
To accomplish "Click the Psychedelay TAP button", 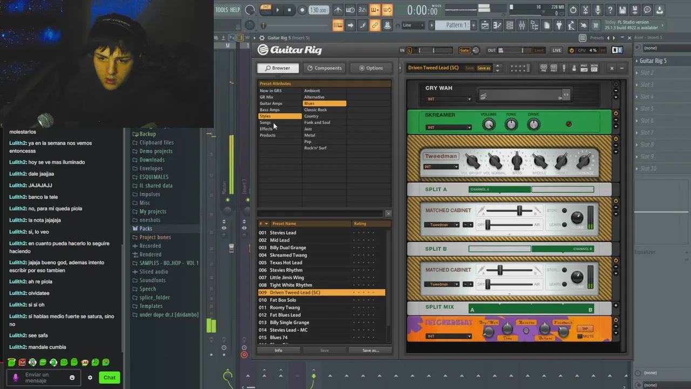I will [585, 328].
